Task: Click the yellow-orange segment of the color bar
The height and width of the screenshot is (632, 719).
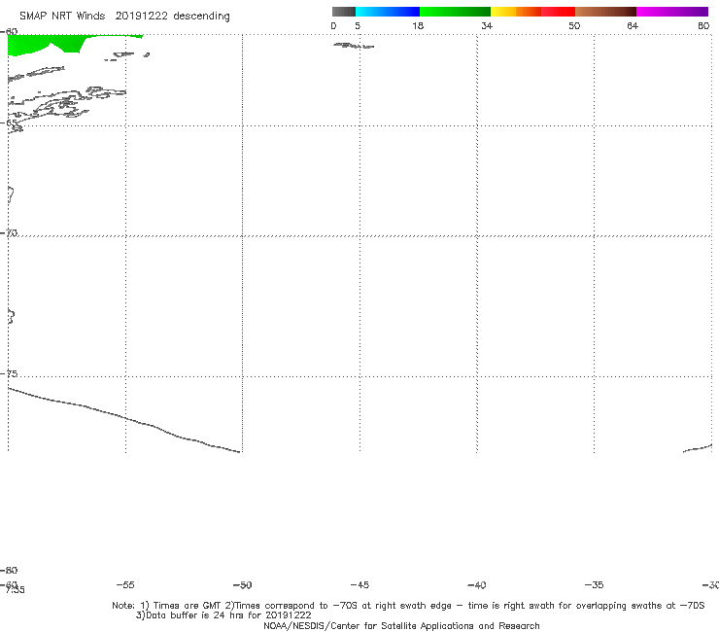Action: point(516,12)
